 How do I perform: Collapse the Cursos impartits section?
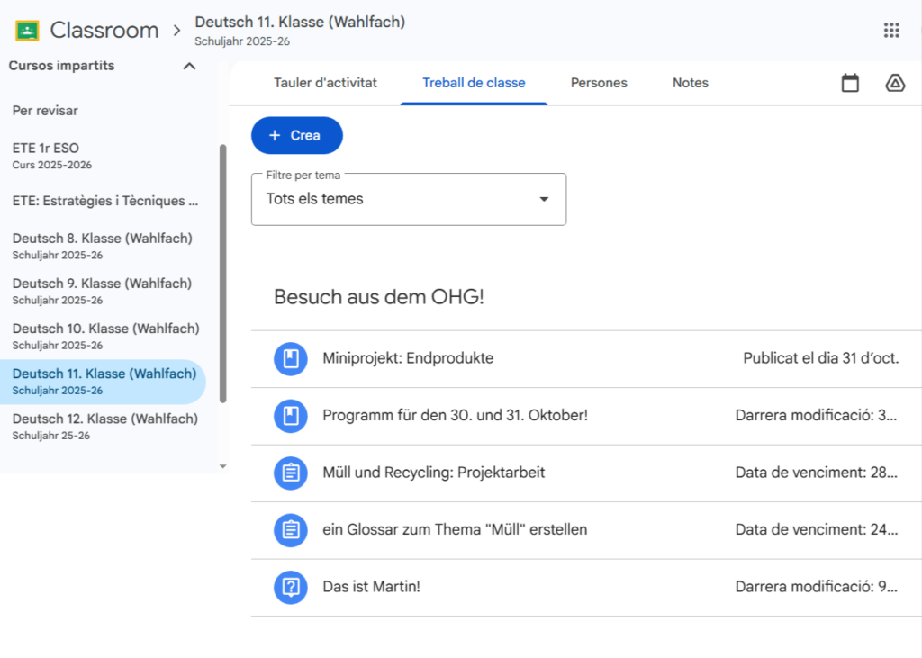pyautogui.click(x=189, y=66)
